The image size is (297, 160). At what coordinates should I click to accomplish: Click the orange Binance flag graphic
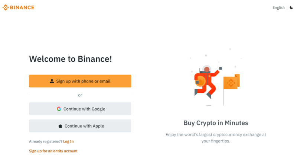pos(231,81)
